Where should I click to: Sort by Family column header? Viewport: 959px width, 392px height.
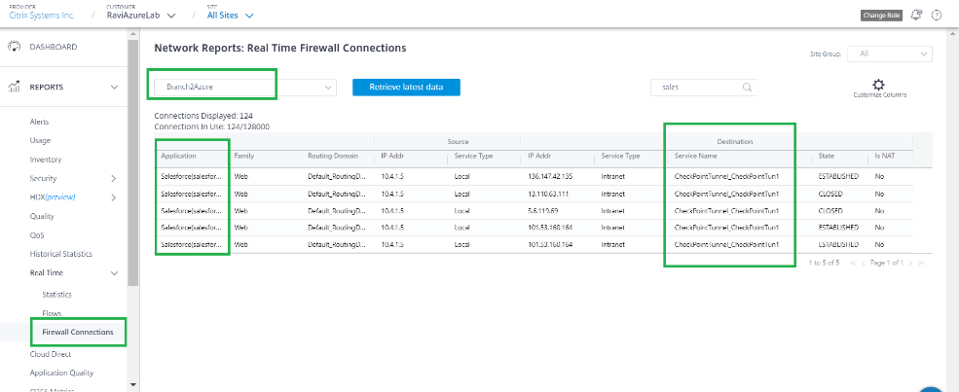244,157
